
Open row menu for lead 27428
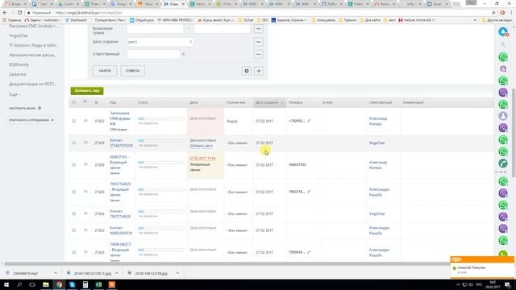pos(85,164)
